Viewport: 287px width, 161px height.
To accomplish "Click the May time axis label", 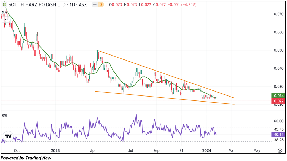I will tap(257, 150).
